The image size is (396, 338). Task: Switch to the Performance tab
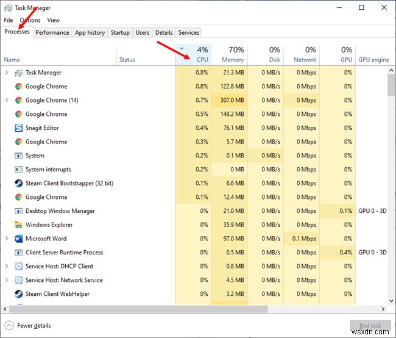click(52, 32)
